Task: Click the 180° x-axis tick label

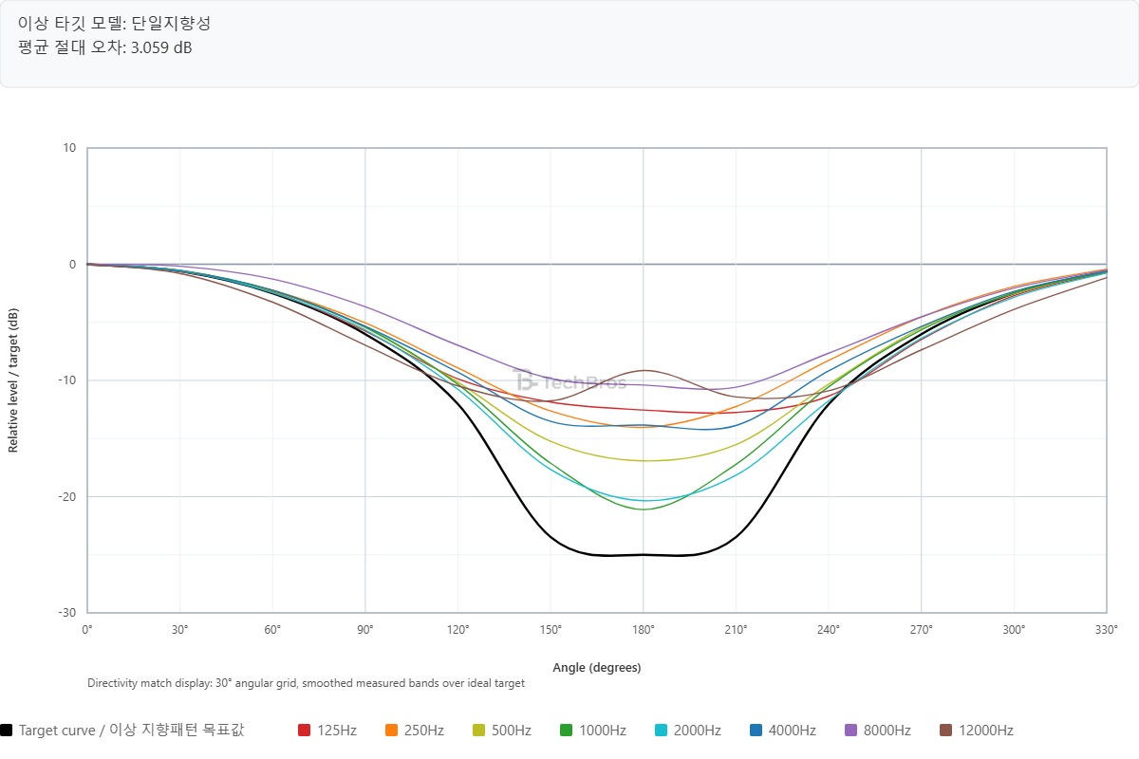Action: pyautogui.click(x=644, y=629)
